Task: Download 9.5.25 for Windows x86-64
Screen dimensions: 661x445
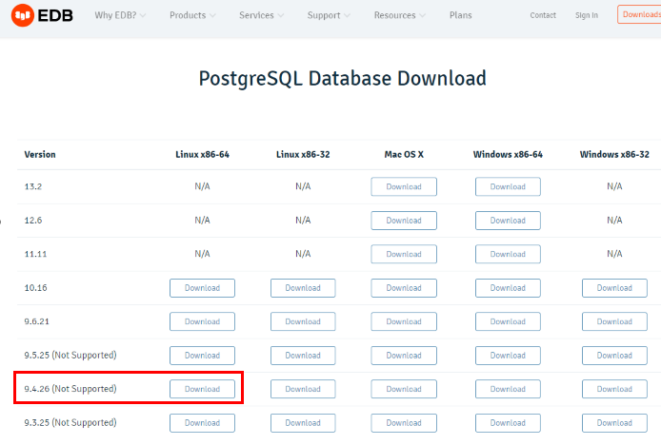Action: pos(508,356)
